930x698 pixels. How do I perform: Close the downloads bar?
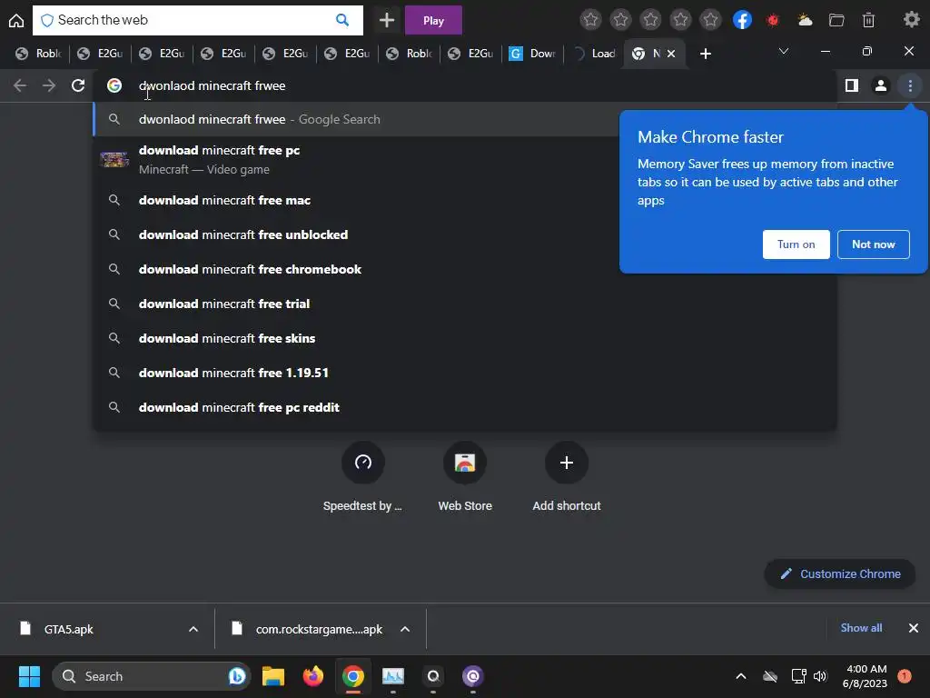pyautogui.click(x=914, y=628)
